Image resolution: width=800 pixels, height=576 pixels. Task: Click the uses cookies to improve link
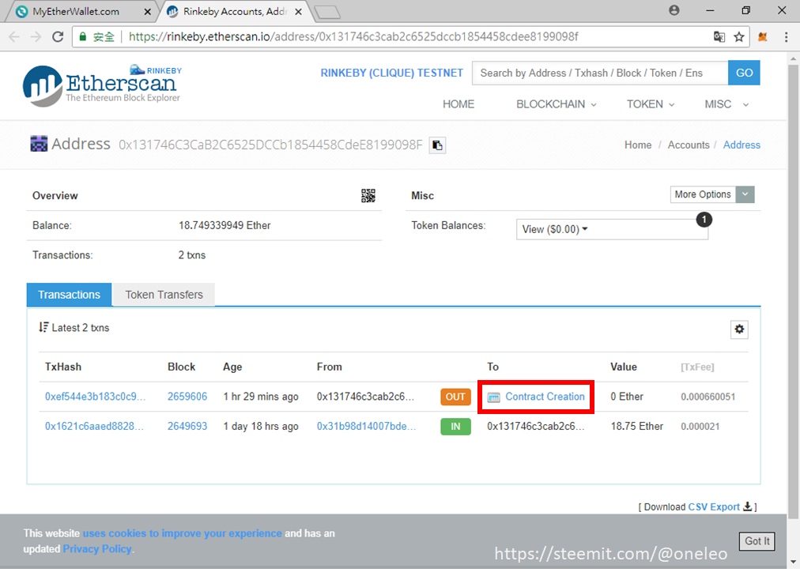(182, 533)
